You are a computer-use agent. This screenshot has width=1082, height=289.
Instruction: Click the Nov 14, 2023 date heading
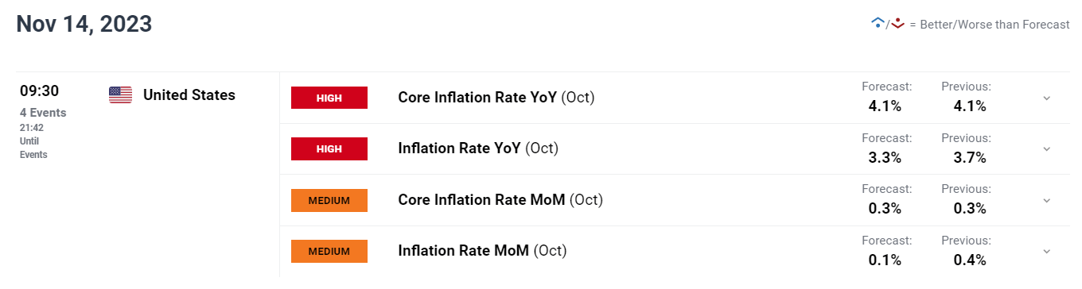point(84,24)
